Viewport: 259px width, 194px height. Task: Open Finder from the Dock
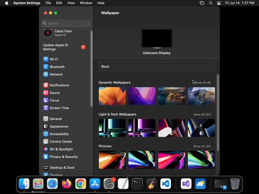click(x=24, y=184)
